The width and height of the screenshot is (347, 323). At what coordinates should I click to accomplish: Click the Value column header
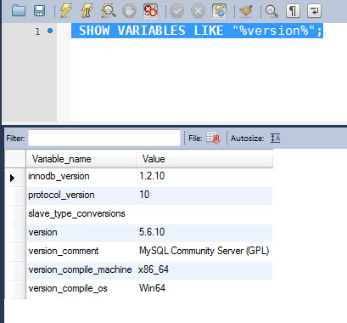[x=204, y=159]
